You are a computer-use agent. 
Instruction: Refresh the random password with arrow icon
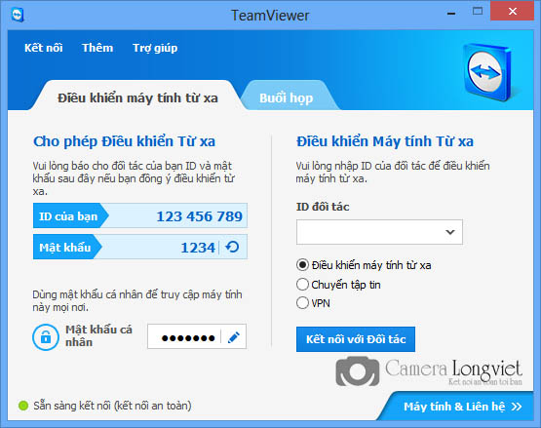[x=232, y=247]
